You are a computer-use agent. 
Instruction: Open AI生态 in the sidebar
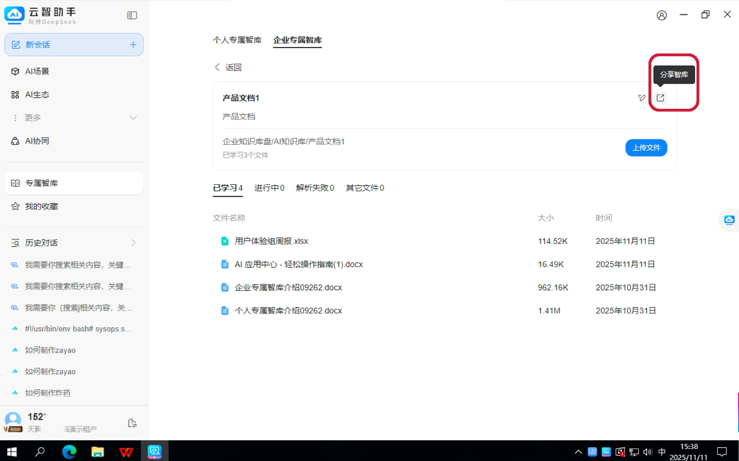point(37,95)
